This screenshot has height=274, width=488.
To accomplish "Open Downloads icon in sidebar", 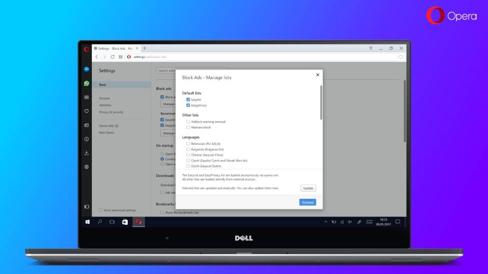I will (x=87, y=153).
